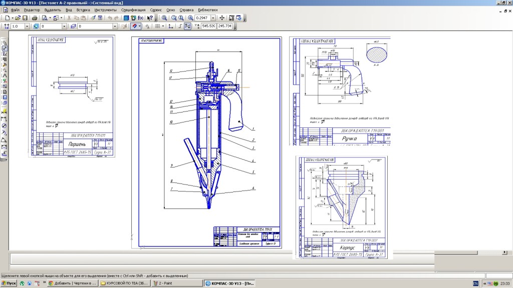
Task: Open a file using the Open folder icon
Action: [x=18, y=18]
